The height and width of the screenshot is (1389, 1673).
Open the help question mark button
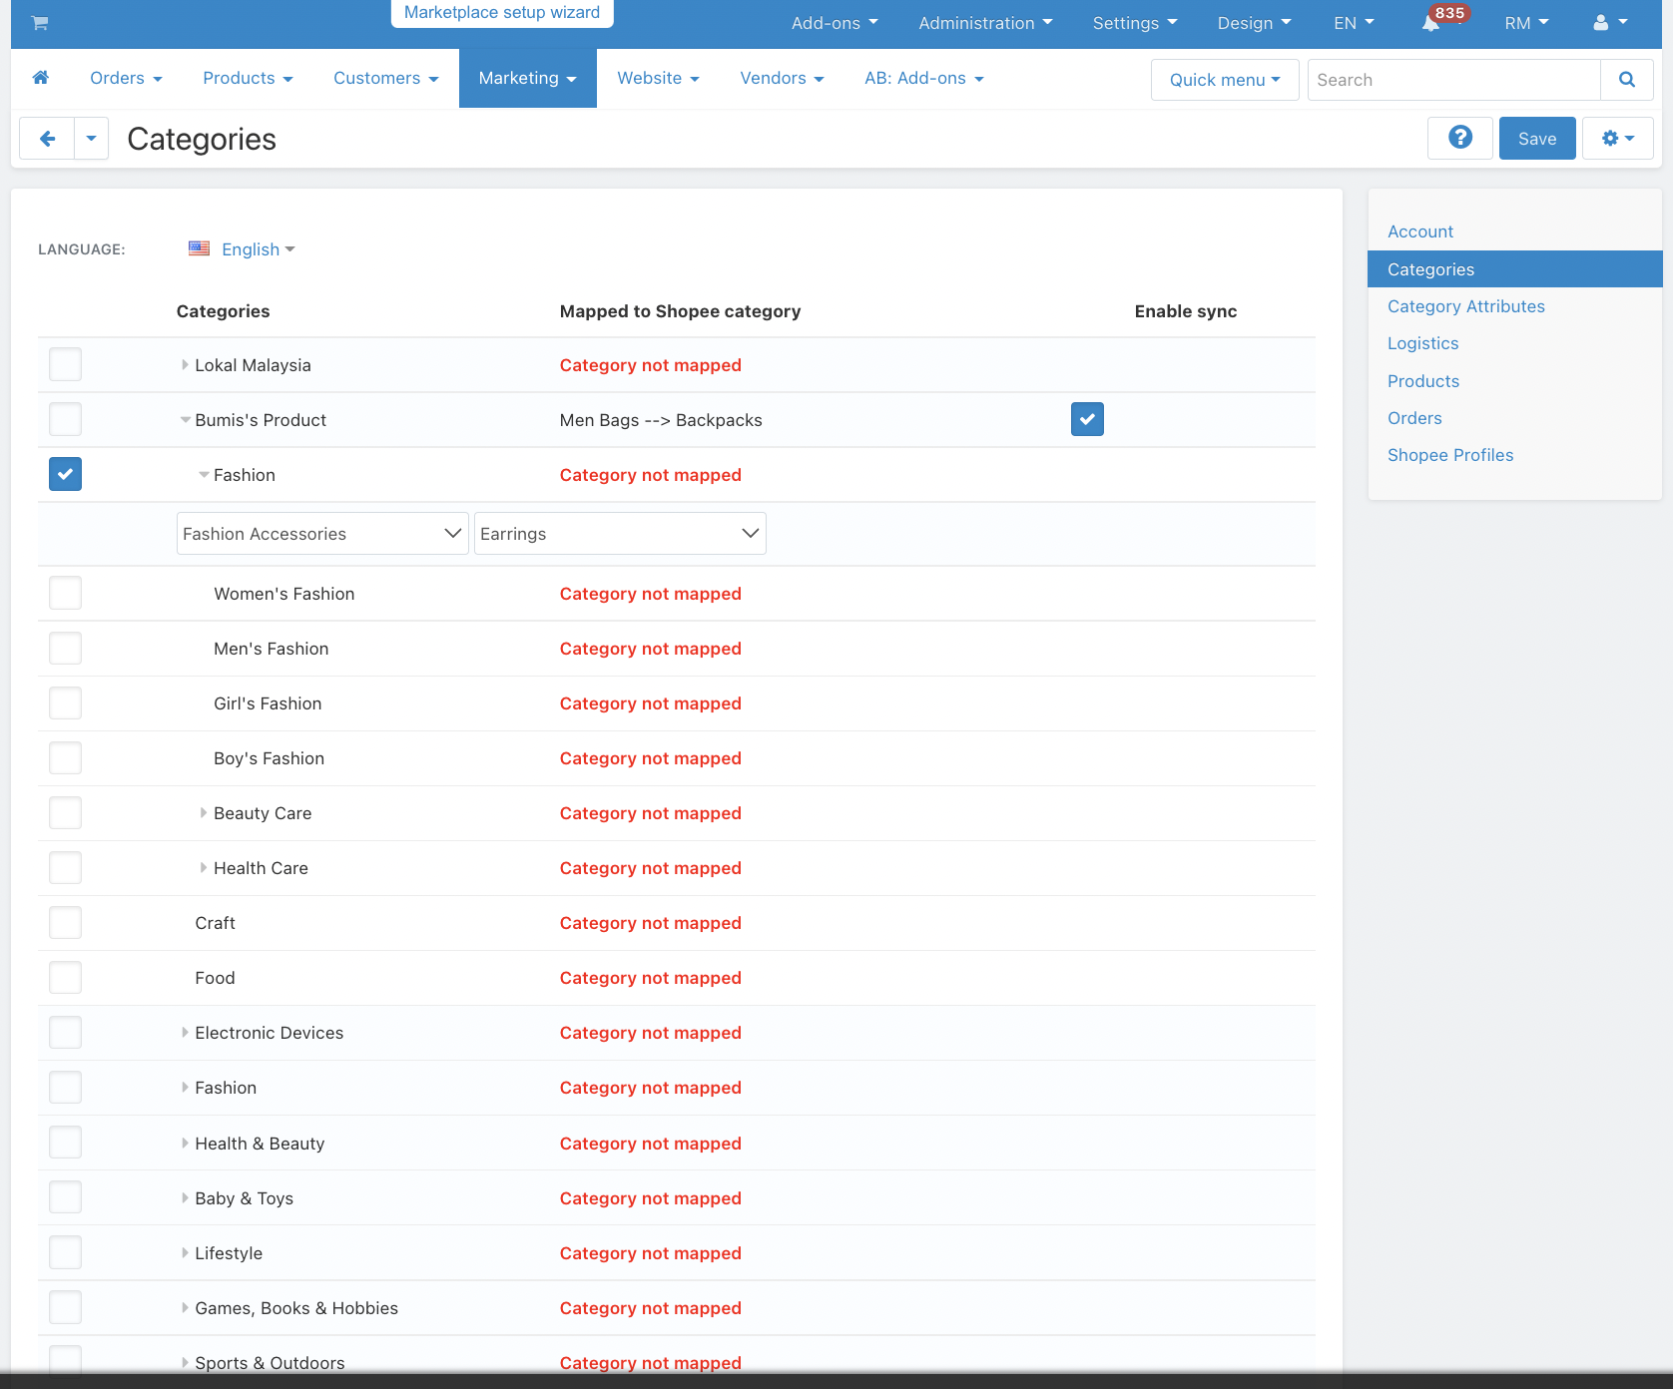(1460, 138)
